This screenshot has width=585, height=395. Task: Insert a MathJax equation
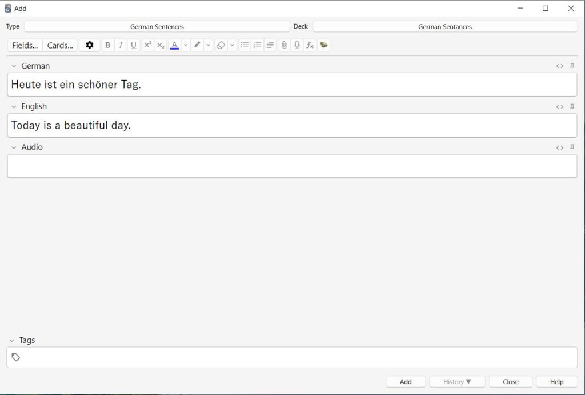(x=310, y=45)
